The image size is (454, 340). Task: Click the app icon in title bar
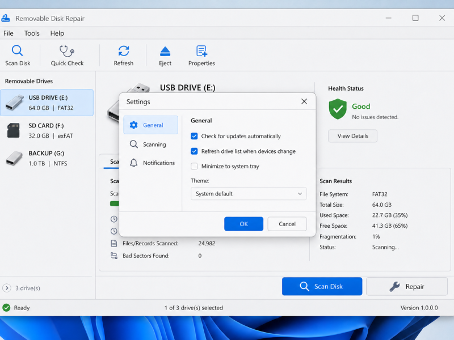[x=6, y=18]
